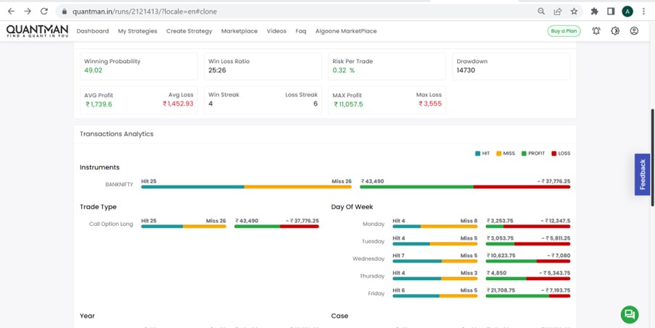This screenshot has width=655, height=328.
Task: Go back with browser arrow
Action: click(11, 12)
